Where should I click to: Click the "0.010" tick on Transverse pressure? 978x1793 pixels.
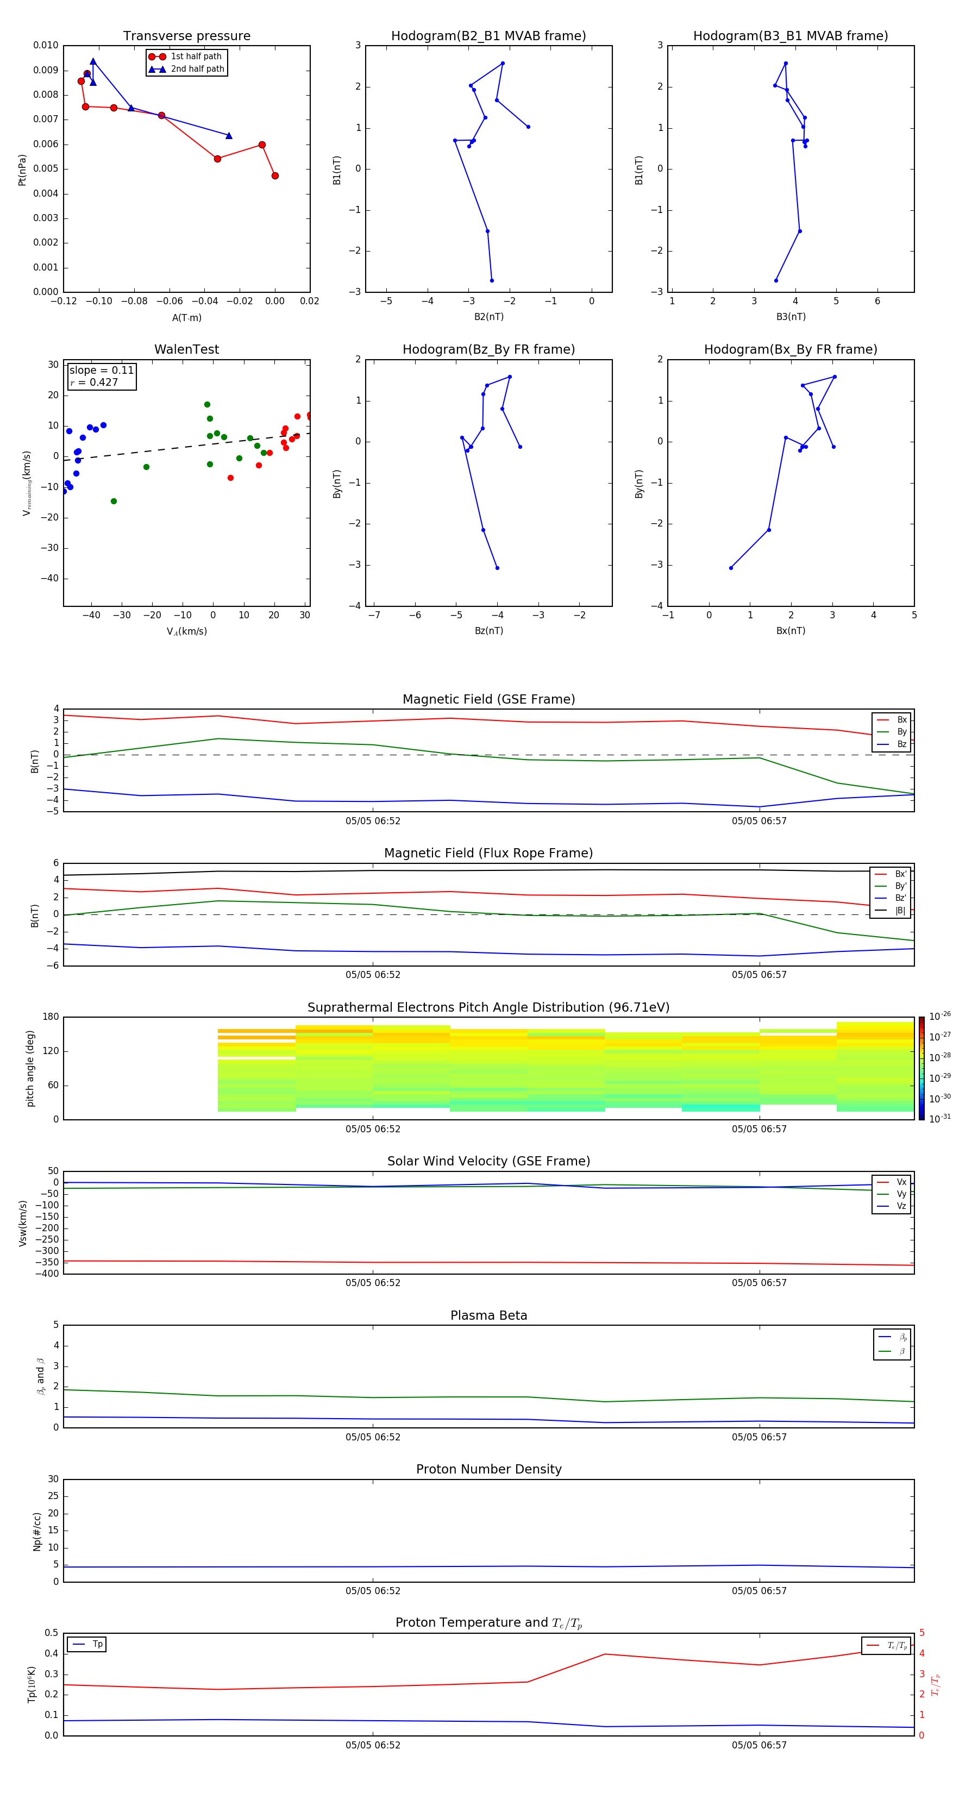tap(46, 46)
